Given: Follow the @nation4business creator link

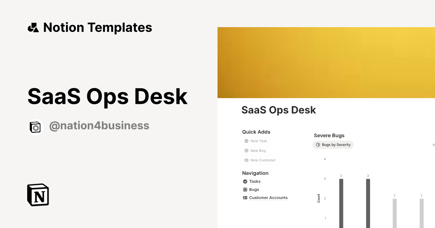Looking at the screenshot, I should click(x=99, y=126).
